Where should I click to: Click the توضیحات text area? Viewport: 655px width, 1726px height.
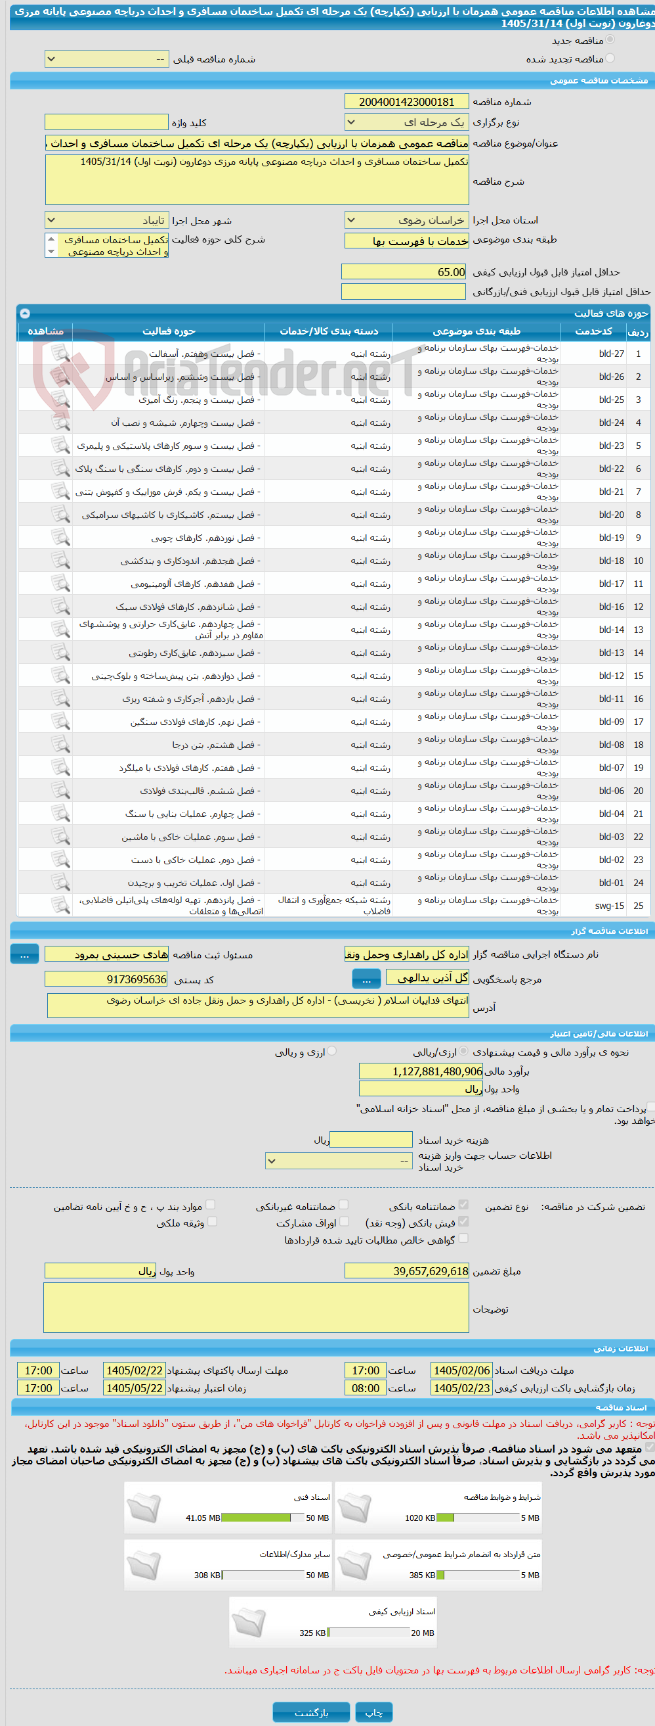[x=256, y=1307]
